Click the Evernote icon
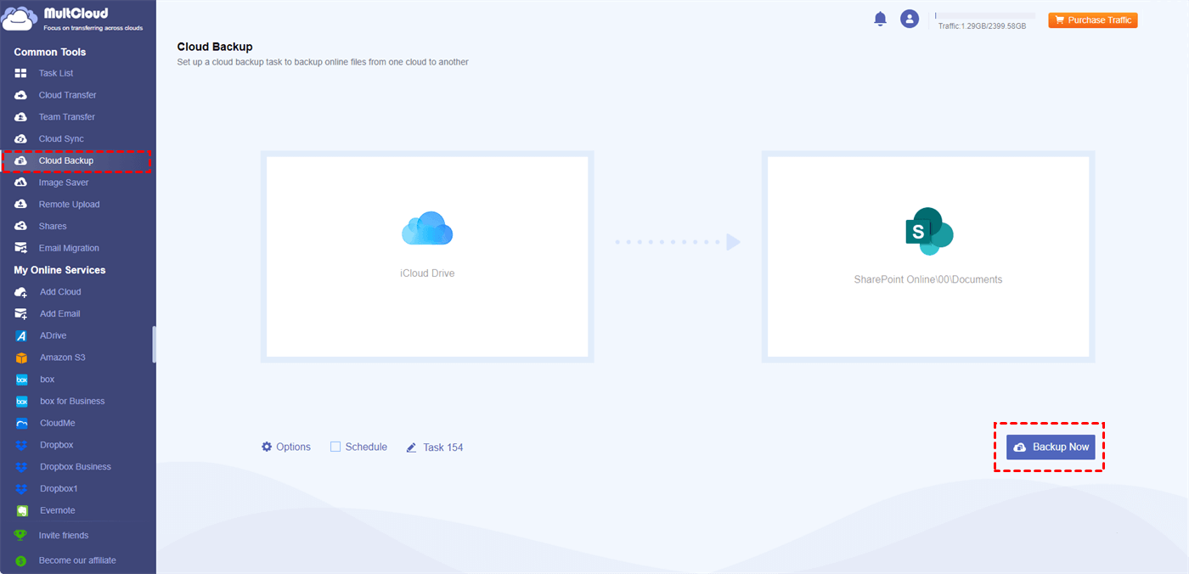Viewport: 1189px width, 574px height. [21, 510]
